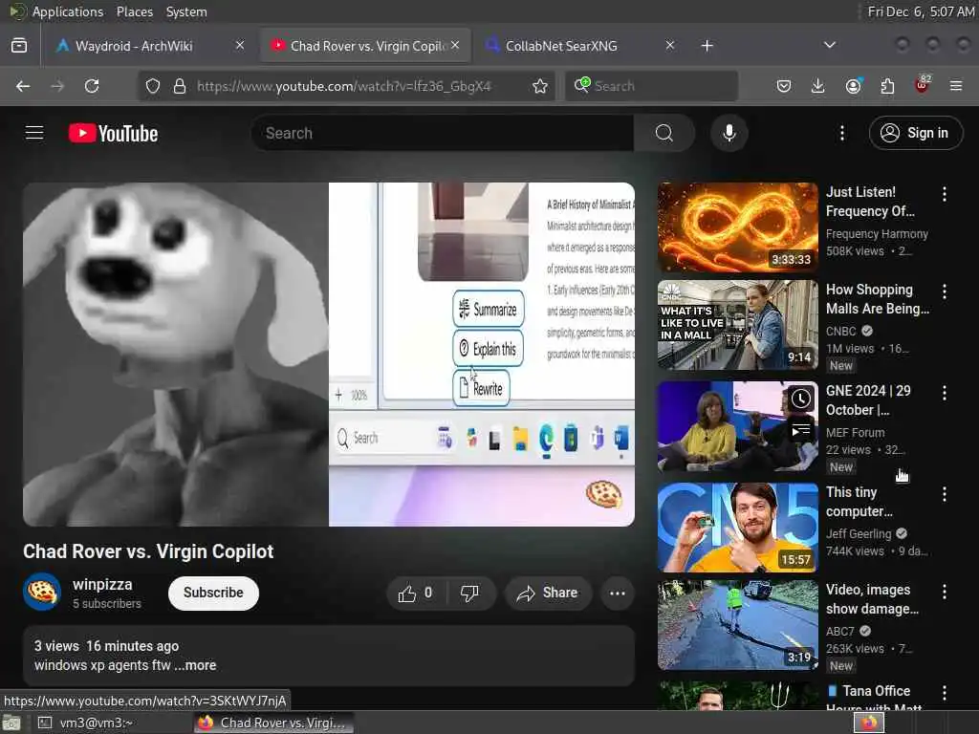Open Firefox View icon at tab bar
Viewport: 979px width, 734px height.
(x=19, y=46)
